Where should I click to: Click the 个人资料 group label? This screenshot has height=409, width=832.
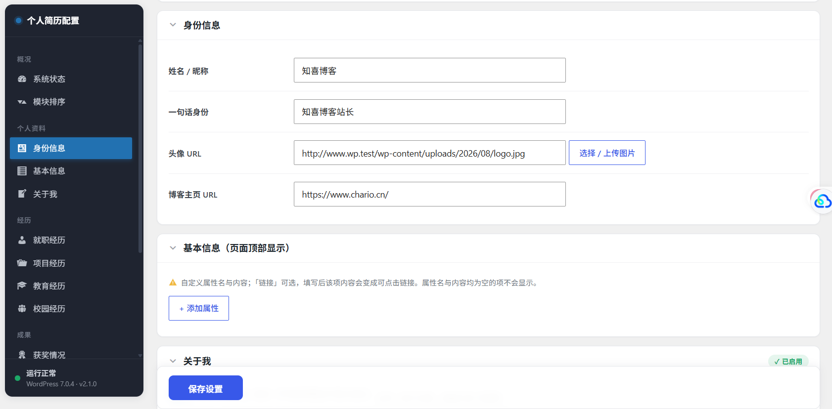[31, 128]
